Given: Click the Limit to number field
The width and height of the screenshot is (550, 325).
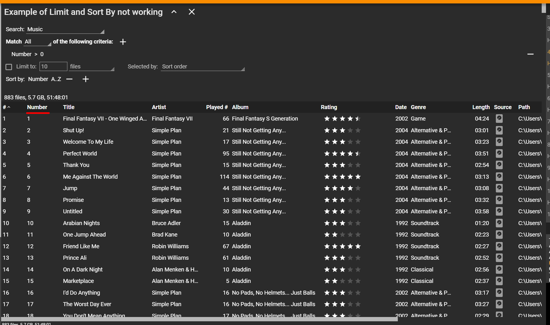Looking at the screenshot, I should pos(53,67).
